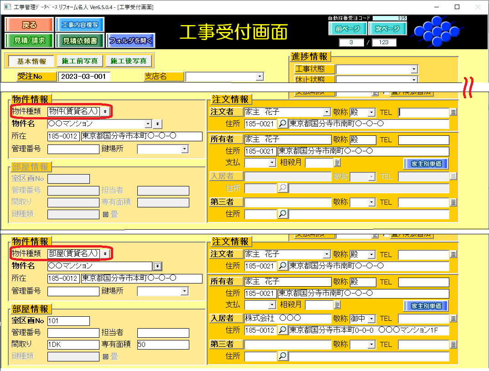The width and height of the screenshot is (489, 371).
Task: Expand the 工事状態 dropdown
Action: (x=414, y=69)
